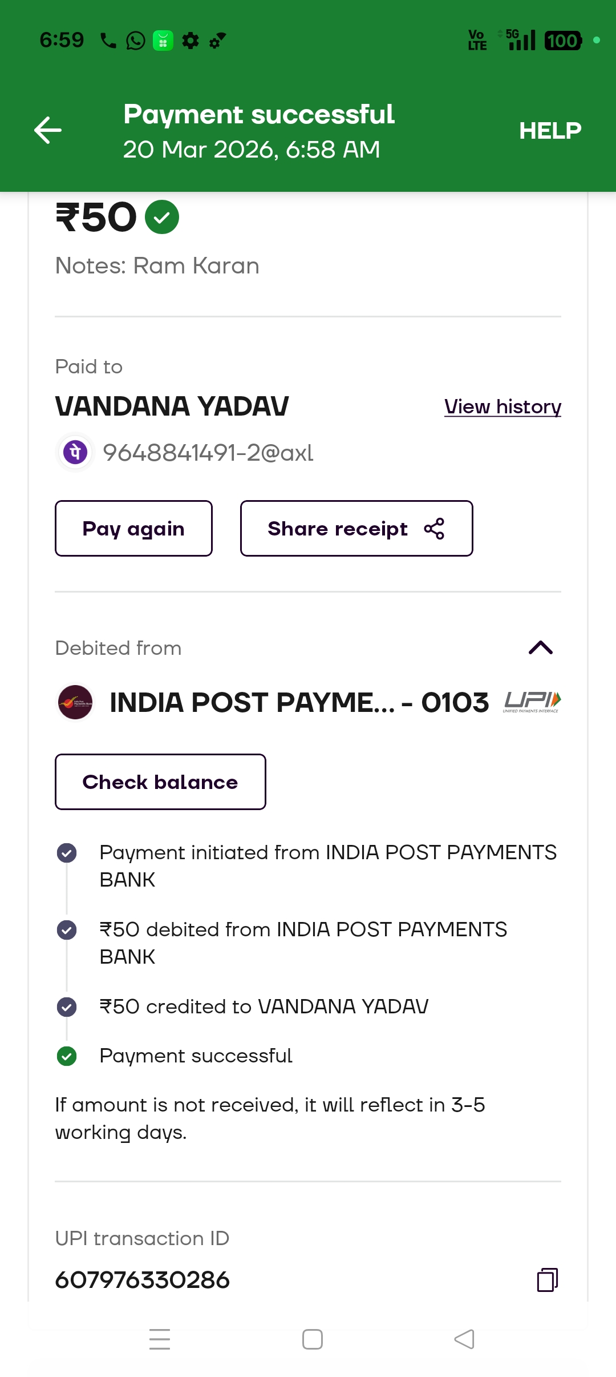The image size is (616, 1377).
Task: Tap the PhonePe icon beside UPI address
Action: click(75, 453)
